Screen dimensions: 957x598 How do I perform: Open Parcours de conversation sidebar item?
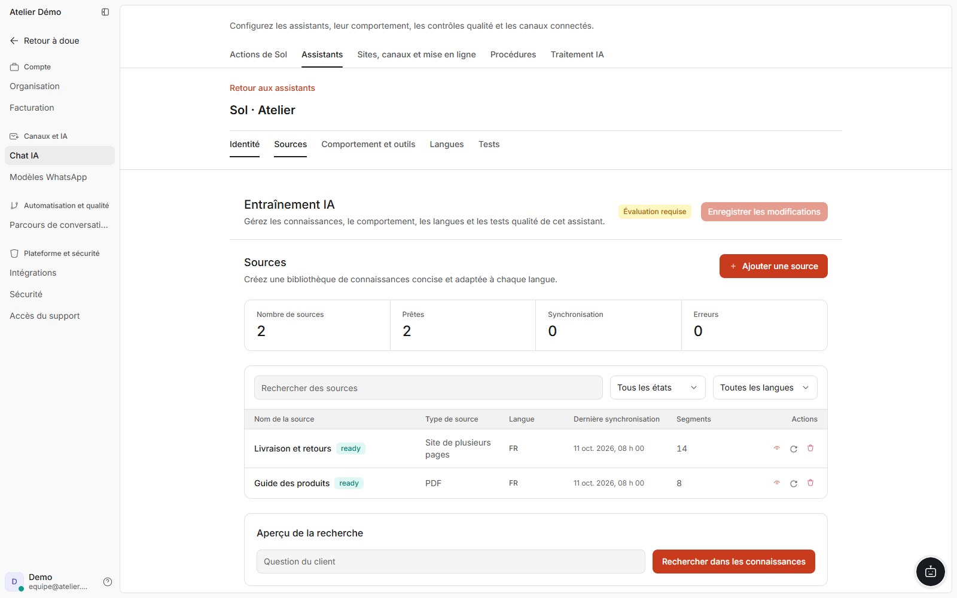(x=59, y=225)
